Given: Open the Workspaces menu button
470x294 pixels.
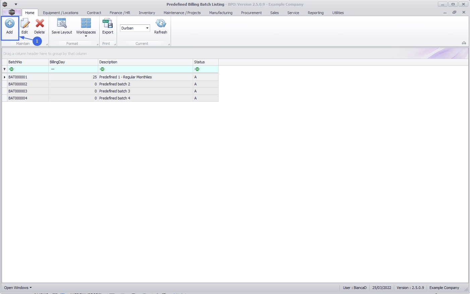Looking at the screenshot, I should point(86,27).
